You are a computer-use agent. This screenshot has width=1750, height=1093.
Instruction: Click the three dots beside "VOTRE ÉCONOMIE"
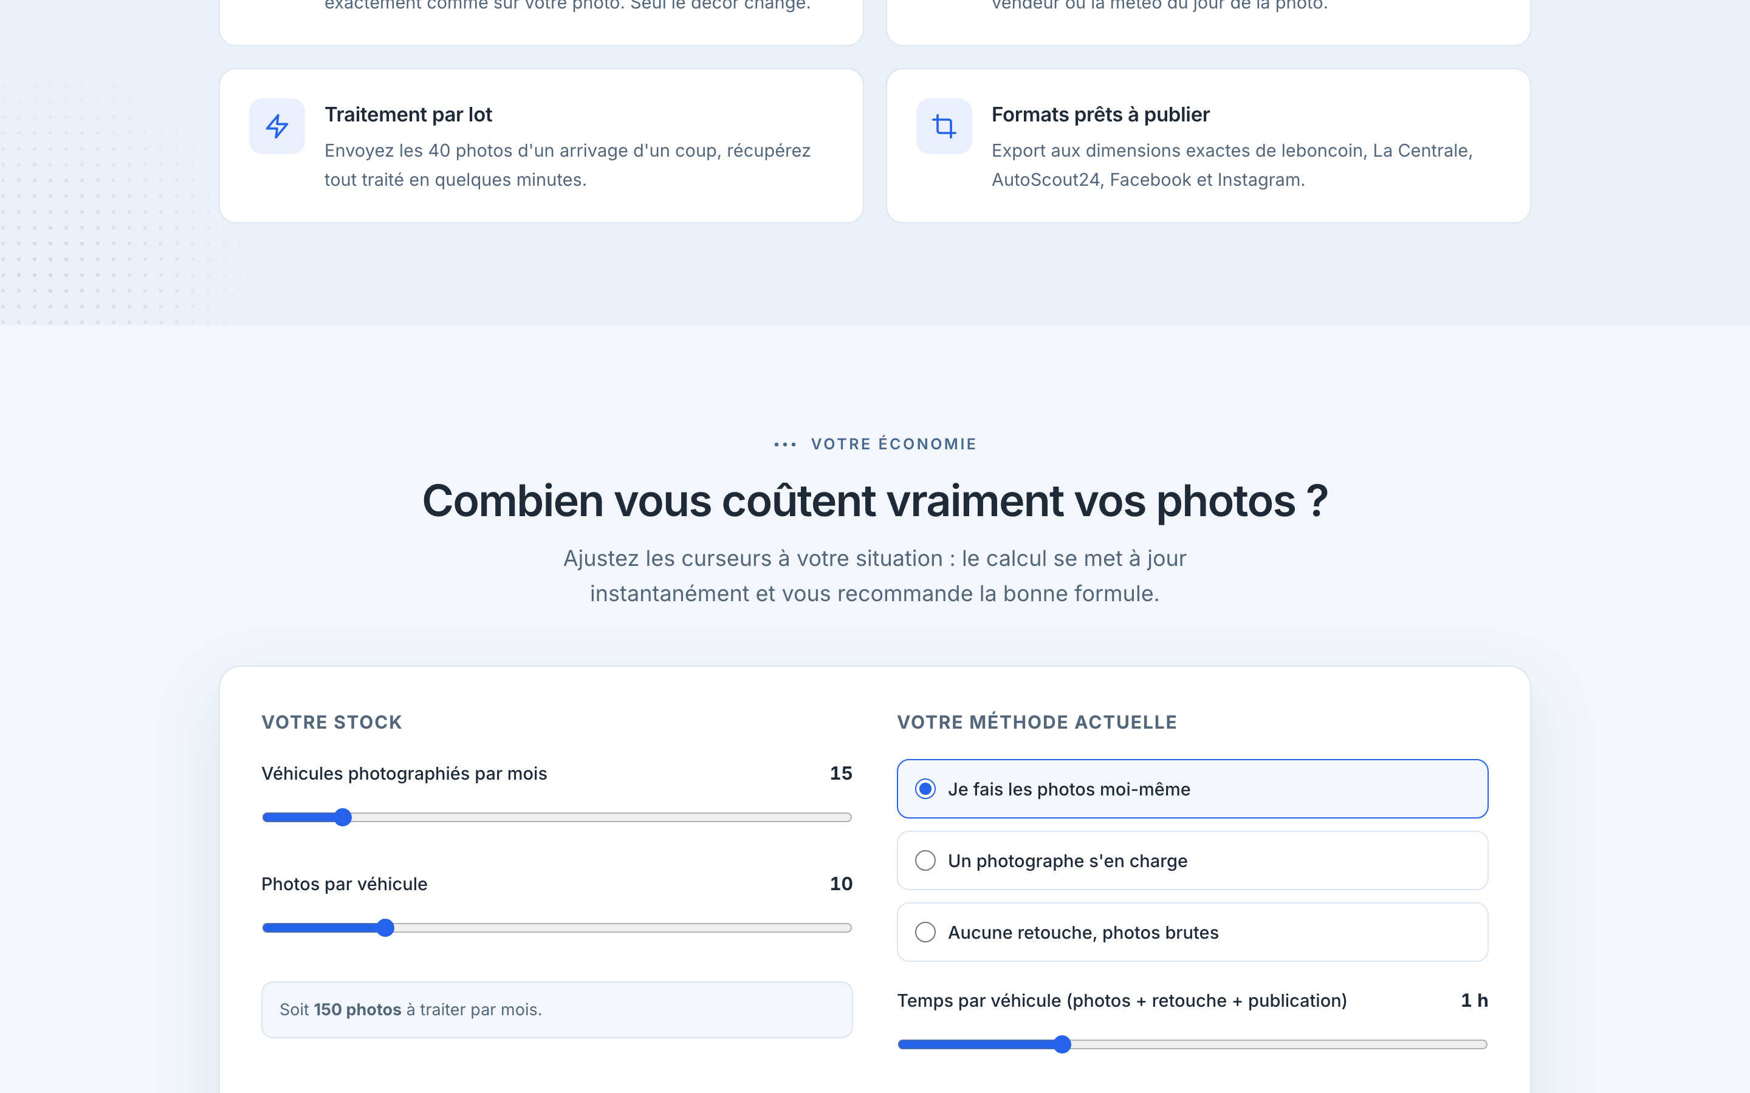click(x=784, y=444)
